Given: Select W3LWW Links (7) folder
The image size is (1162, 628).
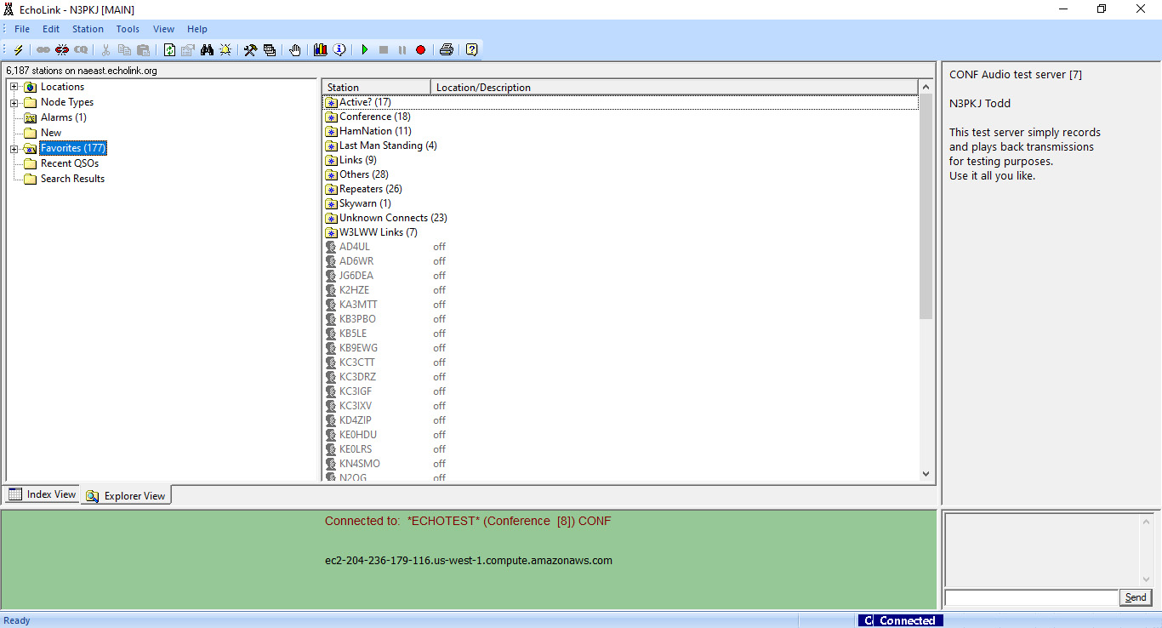Looking at the screenshot, I should [x=378, y=232].
